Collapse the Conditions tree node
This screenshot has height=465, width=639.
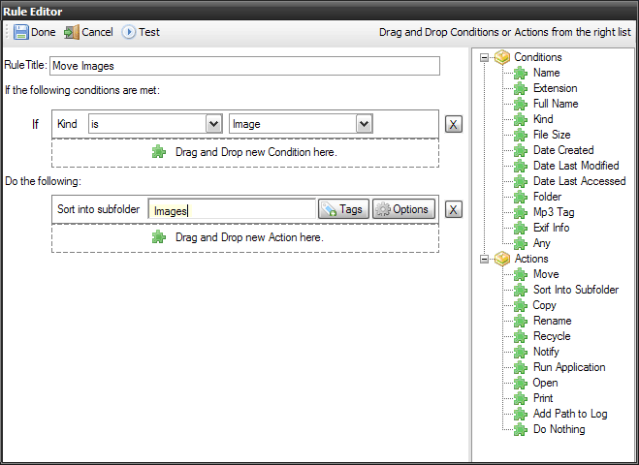tap(484, 58)
